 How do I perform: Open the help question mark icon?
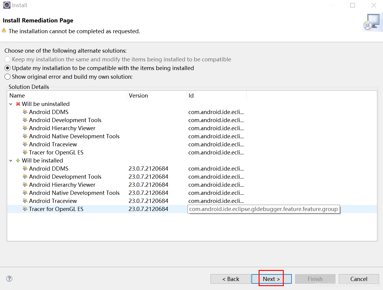tap(9, 279)
